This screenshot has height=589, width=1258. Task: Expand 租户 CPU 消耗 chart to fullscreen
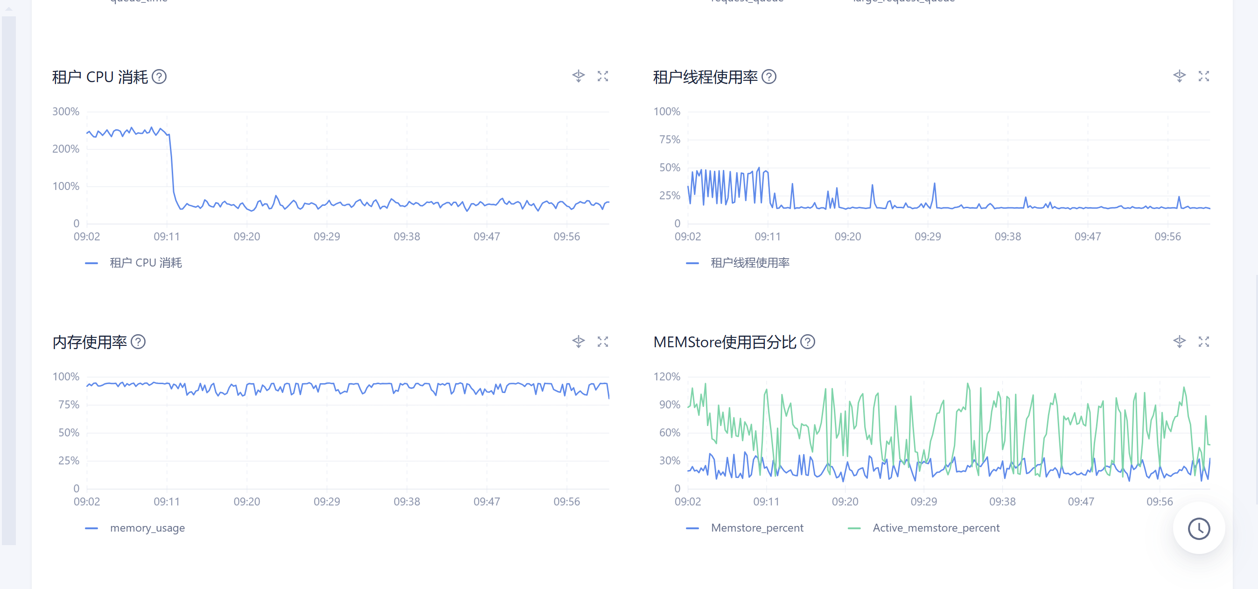(x=602, y=76)
